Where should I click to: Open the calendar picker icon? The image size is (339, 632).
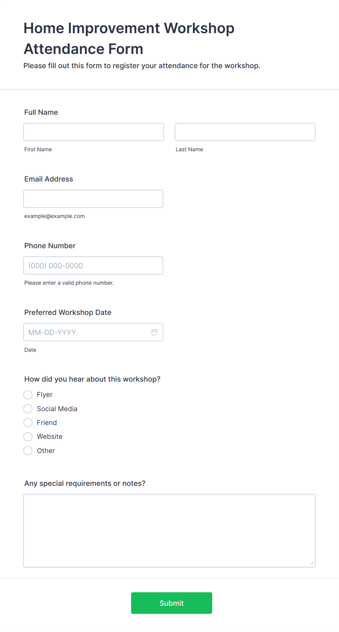pyautogui.click(x=155, y=332)
